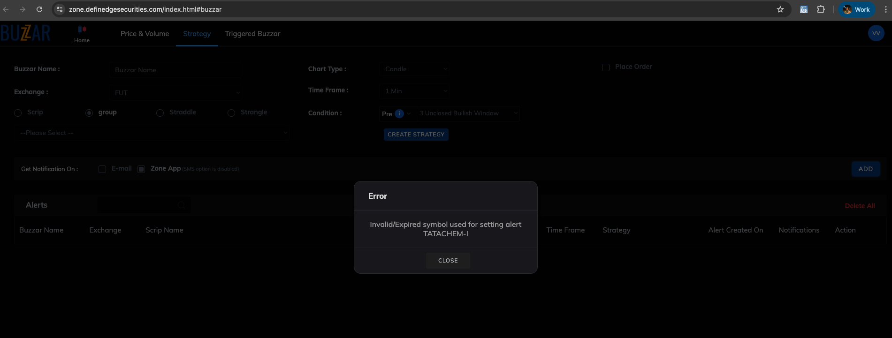
Task: Bookmark this page with the star icon
Action: tap(780, 9)
